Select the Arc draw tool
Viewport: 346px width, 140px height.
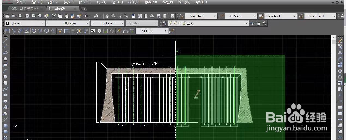[x=5, y=71]
